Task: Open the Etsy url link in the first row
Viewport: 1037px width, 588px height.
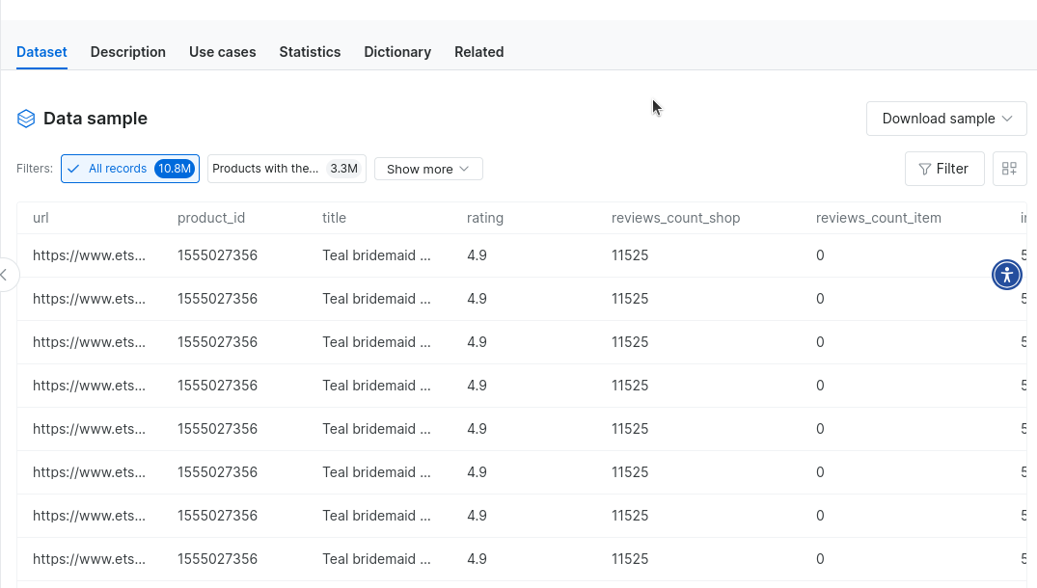Action: pos(90,255)
